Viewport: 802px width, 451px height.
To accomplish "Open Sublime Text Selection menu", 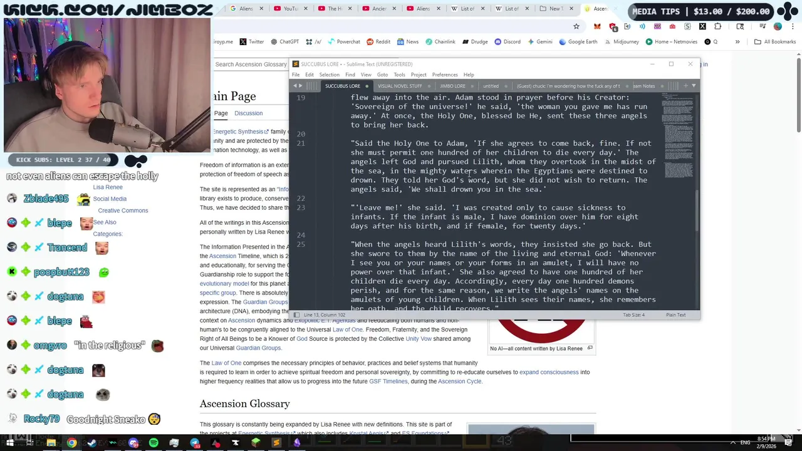I will tap(329, 75).
